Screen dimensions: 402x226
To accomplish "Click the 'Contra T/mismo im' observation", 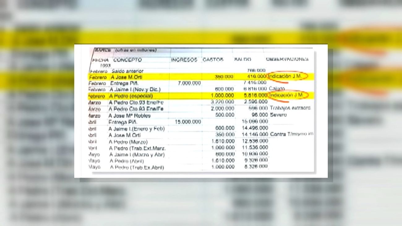I will (292, 134).
